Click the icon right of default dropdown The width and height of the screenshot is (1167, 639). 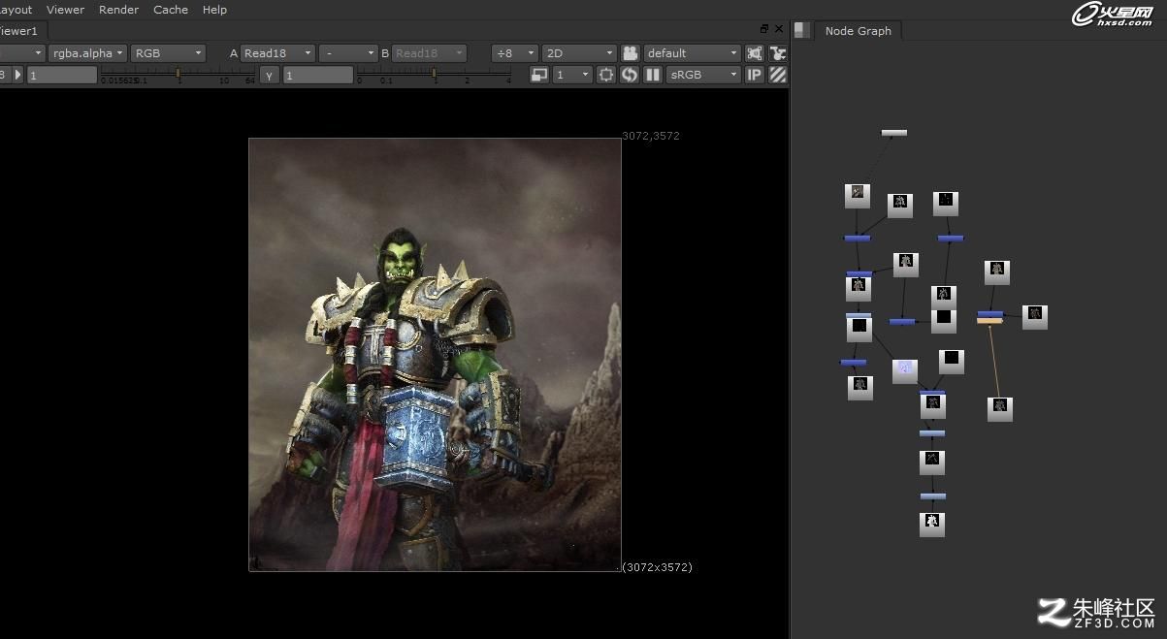755,53
